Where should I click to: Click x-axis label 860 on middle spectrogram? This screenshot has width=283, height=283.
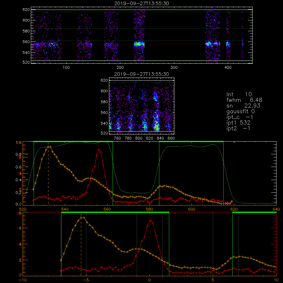point(171,138)
